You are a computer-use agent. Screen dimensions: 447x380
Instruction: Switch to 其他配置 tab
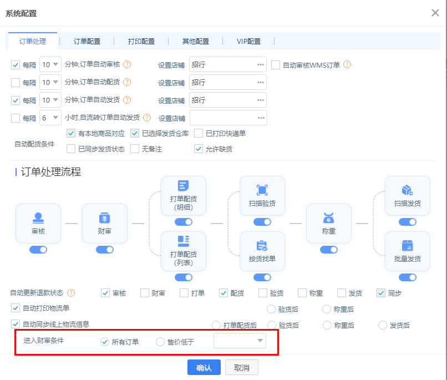(196, 42)
